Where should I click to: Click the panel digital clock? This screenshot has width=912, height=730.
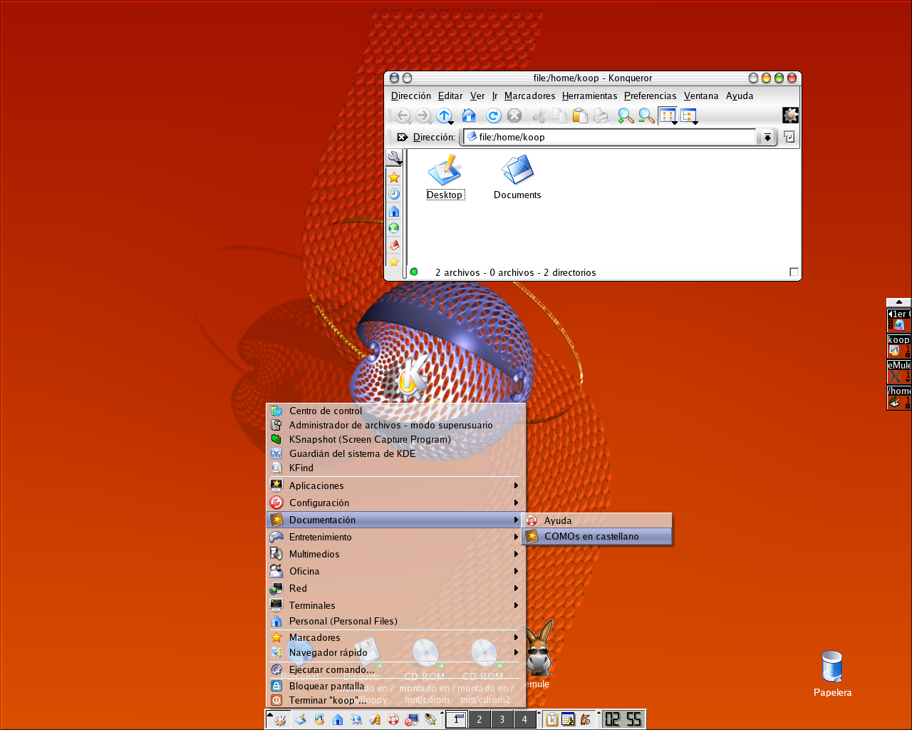point(623,719)
